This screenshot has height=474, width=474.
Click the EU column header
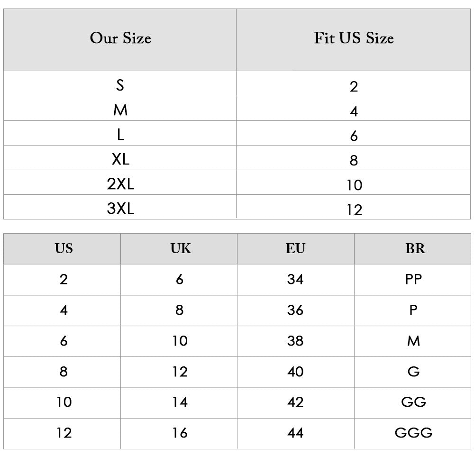[295, 248]
